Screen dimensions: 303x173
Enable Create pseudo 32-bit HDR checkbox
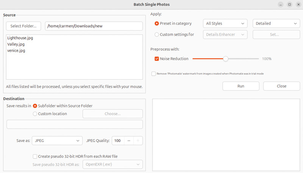click(x=35, y=156)
